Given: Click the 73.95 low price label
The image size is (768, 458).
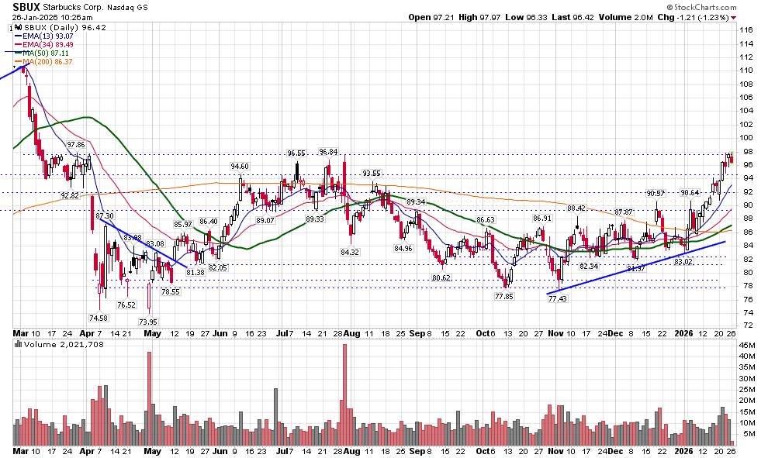Looking at the screenshot, I should [x=149, y=322].
